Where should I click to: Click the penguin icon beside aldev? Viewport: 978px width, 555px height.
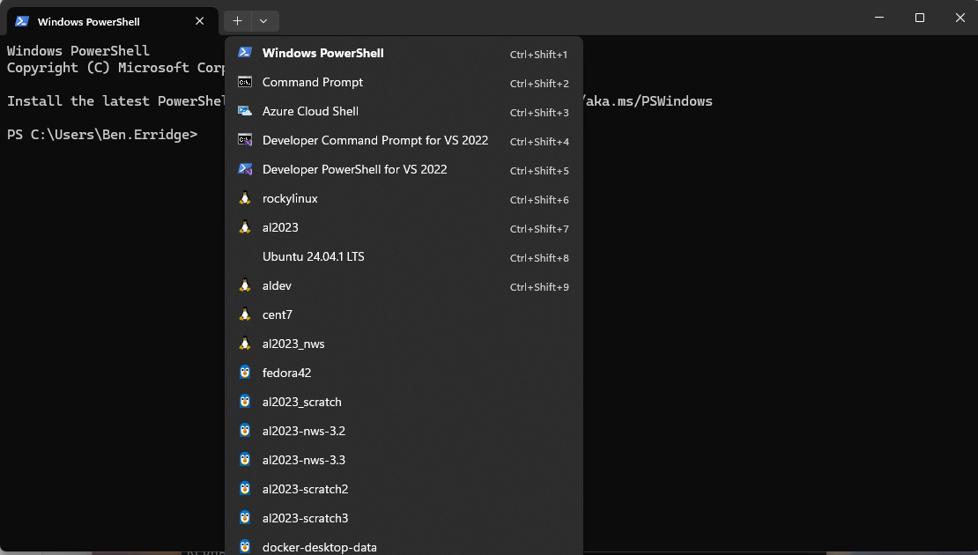coord(245,285)
